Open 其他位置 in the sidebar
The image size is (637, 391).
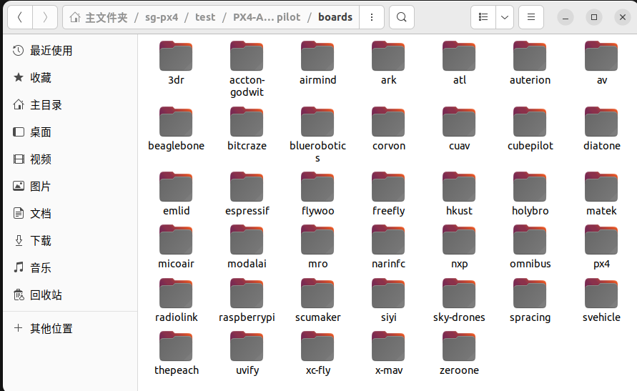pos(70,329)
